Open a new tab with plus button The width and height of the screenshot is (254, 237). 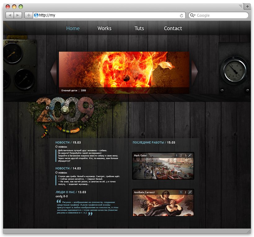point(247,7)
